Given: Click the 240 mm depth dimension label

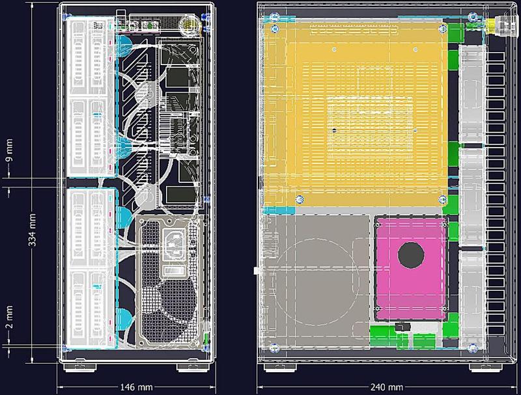Looking at the screenshot, I should (387, 387).
